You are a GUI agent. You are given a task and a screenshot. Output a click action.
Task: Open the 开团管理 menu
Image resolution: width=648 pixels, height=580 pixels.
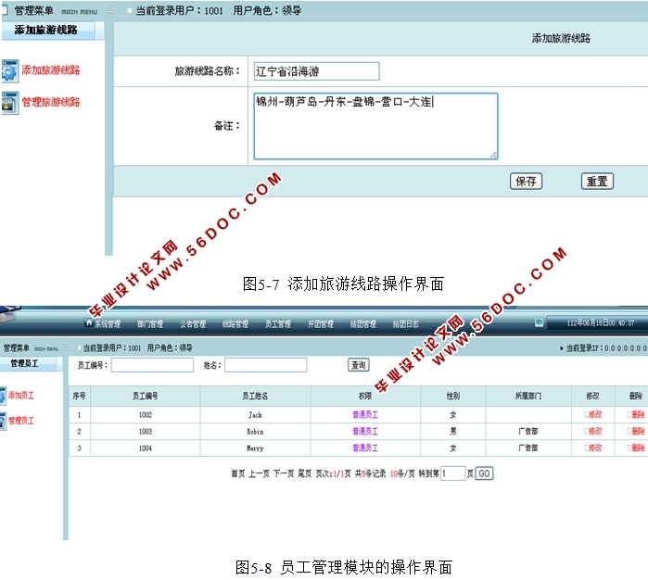(x=320, y=324)
